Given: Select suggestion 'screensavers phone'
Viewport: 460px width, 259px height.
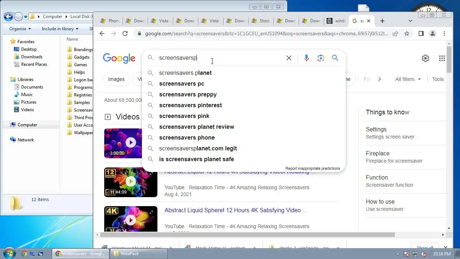Looking at the screenshot, I should point(244,137).
